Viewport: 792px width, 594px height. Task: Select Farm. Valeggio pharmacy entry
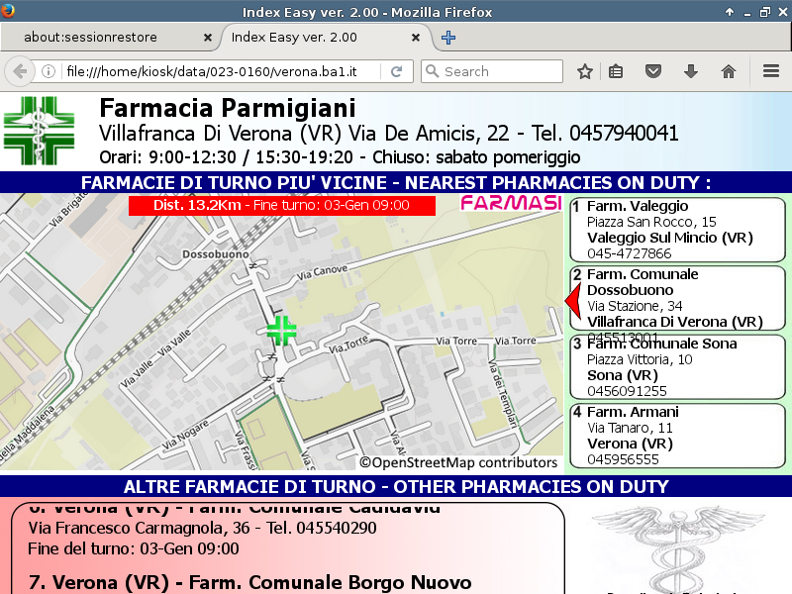[677, 230]
